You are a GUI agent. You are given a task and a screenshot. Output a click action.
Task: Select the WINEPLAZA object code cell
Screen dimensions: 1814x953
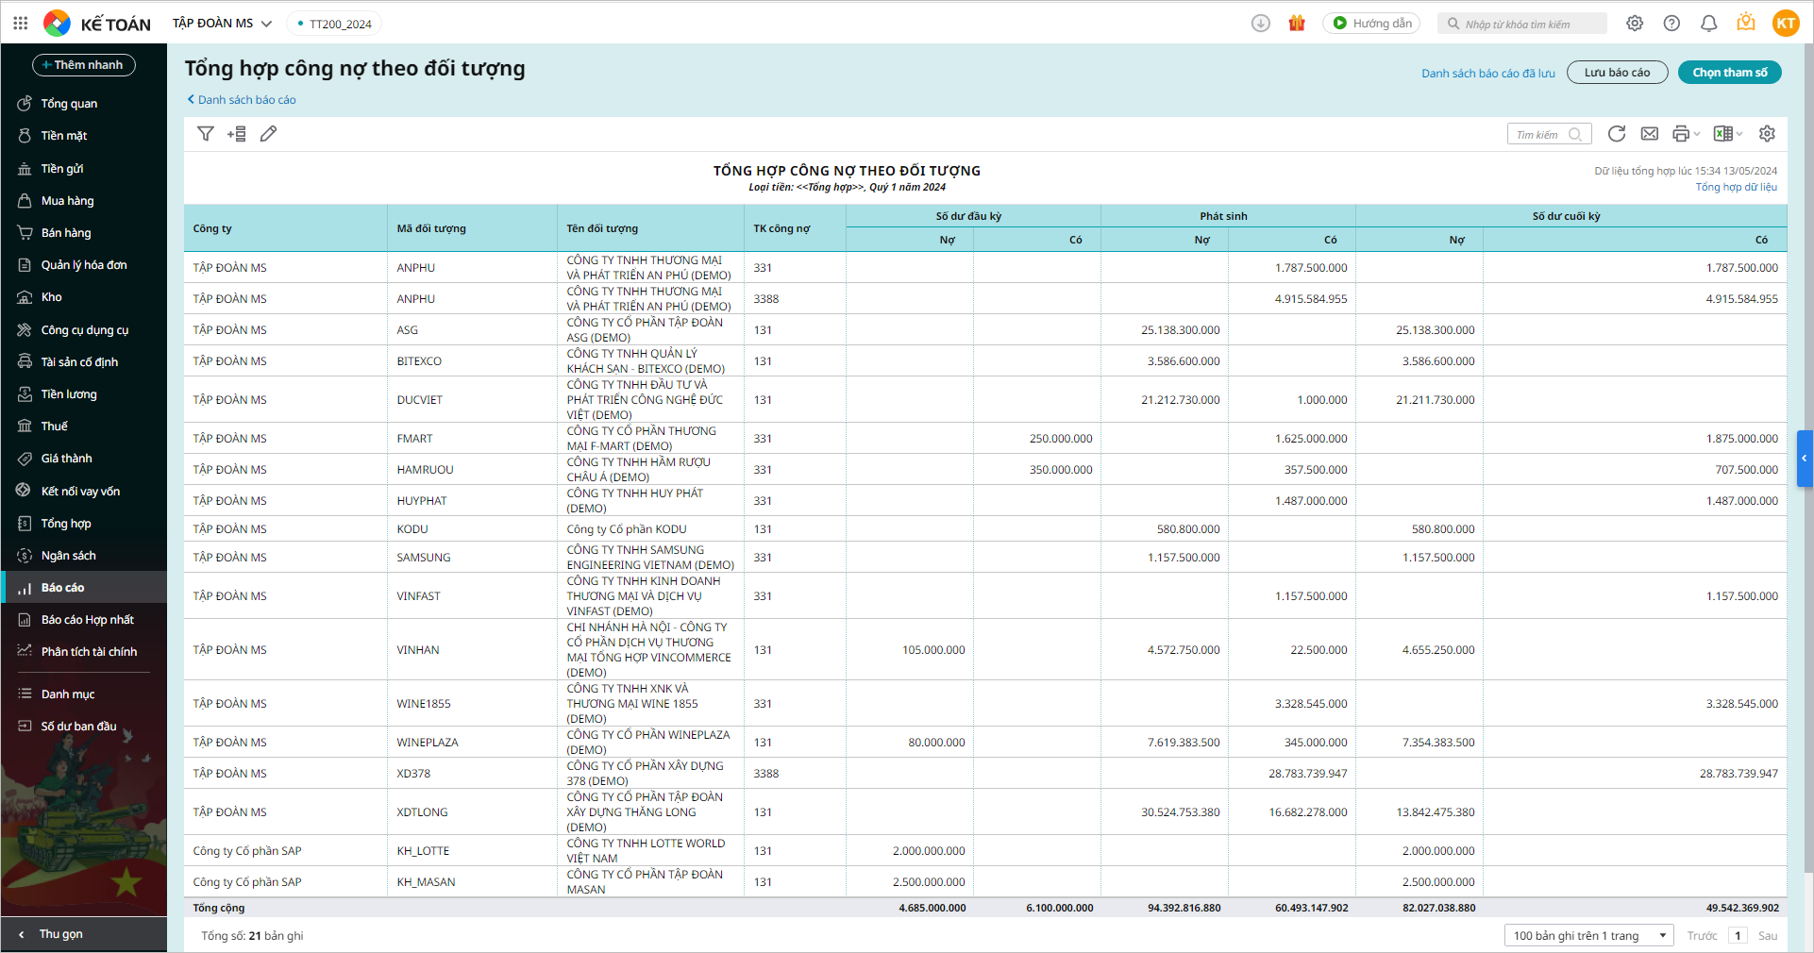click(x=472, y=743)
